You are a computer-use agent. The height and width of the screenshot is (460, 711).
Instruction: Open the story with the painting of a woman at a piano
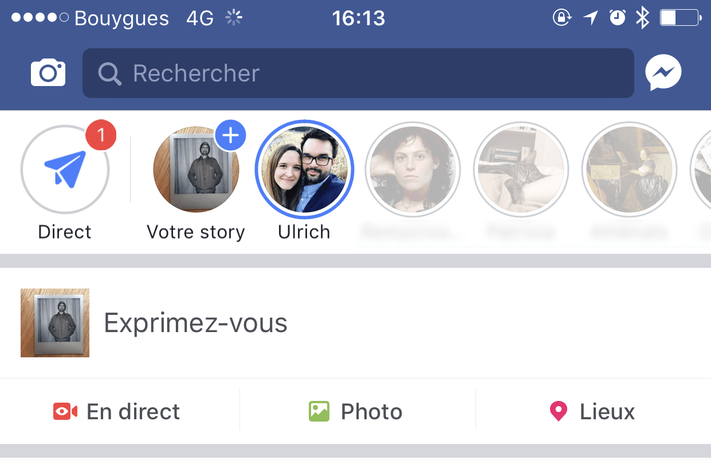tap(629, 170)
